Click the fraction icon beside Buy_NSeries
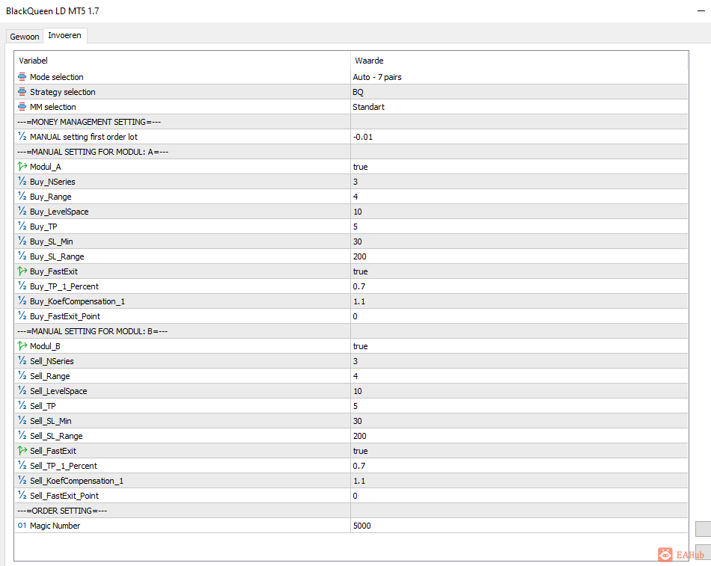The width and height of the screenshot is (711, 566). click(22, 181)
